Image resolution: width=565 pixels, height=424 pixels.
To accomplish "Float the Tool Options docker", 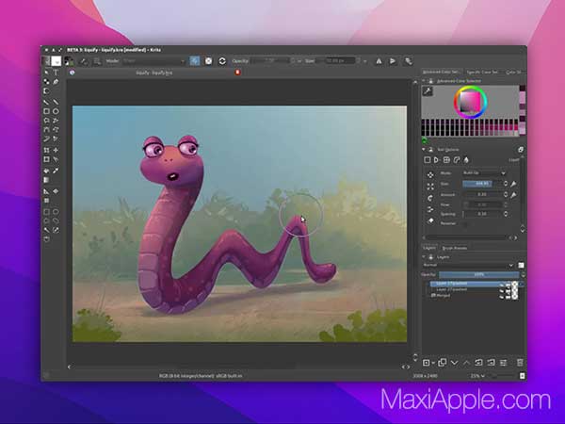I will tap(521, 149).
